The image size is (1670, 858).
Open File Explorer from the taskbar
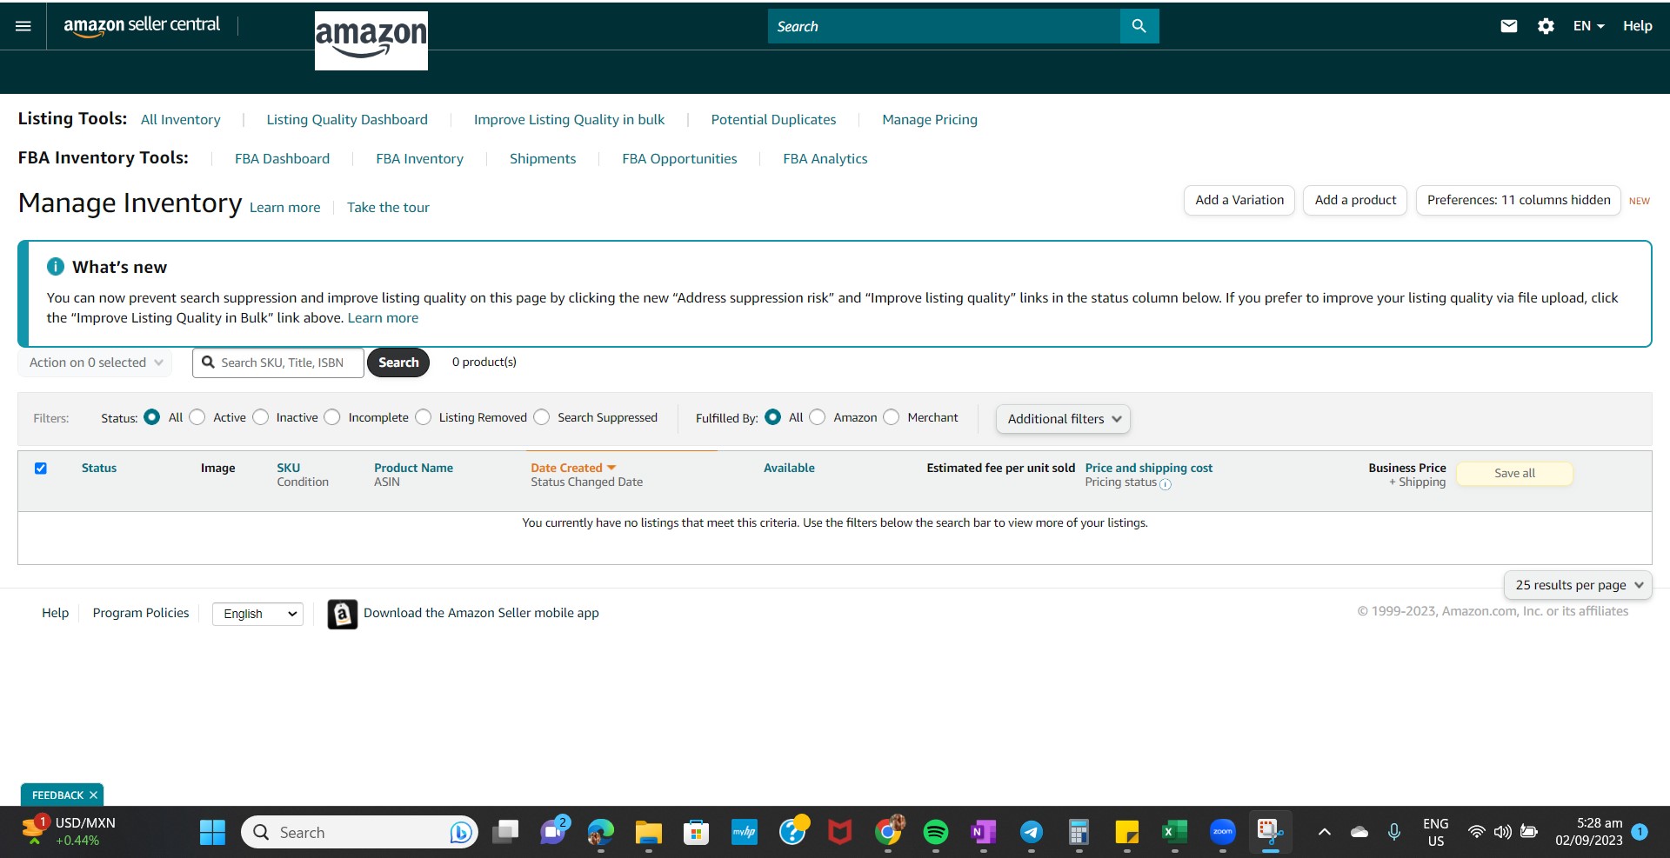pyautogui.click(x=648, y=833)
